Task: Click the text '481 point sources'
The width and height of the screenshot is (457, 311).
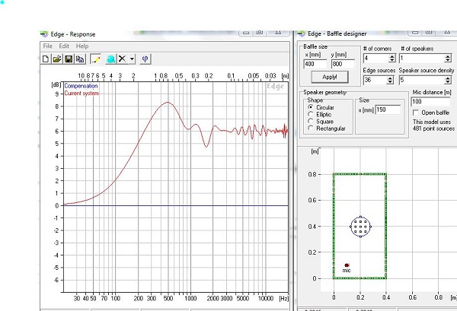Action: (x=433, y=129)
